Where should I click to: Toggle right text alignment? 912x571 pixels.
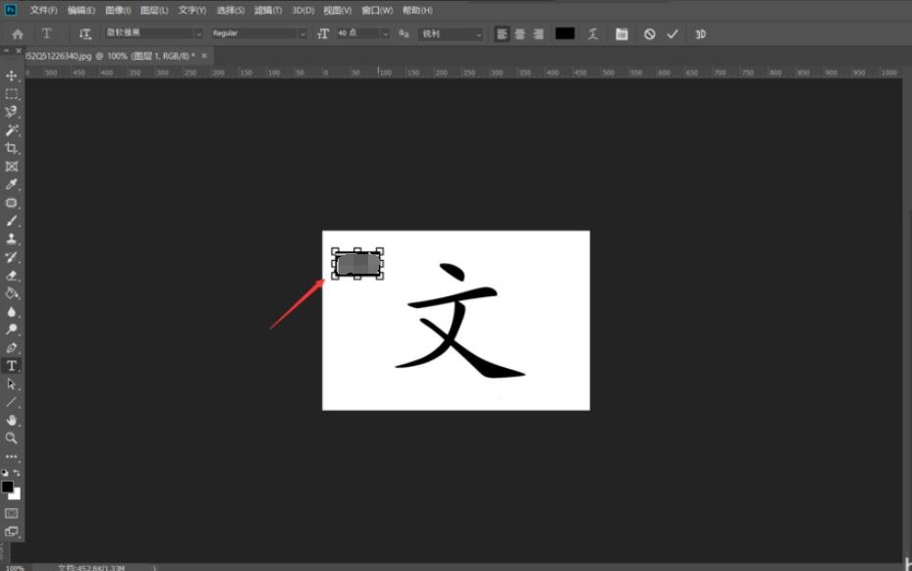point(537,33)
